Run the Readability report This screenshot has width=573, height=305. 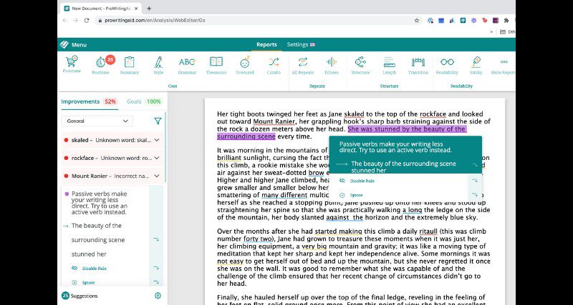coord(447,66)
